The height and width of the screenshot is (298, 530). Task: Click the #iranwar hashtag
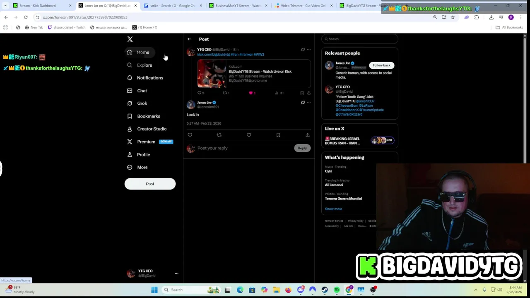pyautogui.click(x=246, y=55)
